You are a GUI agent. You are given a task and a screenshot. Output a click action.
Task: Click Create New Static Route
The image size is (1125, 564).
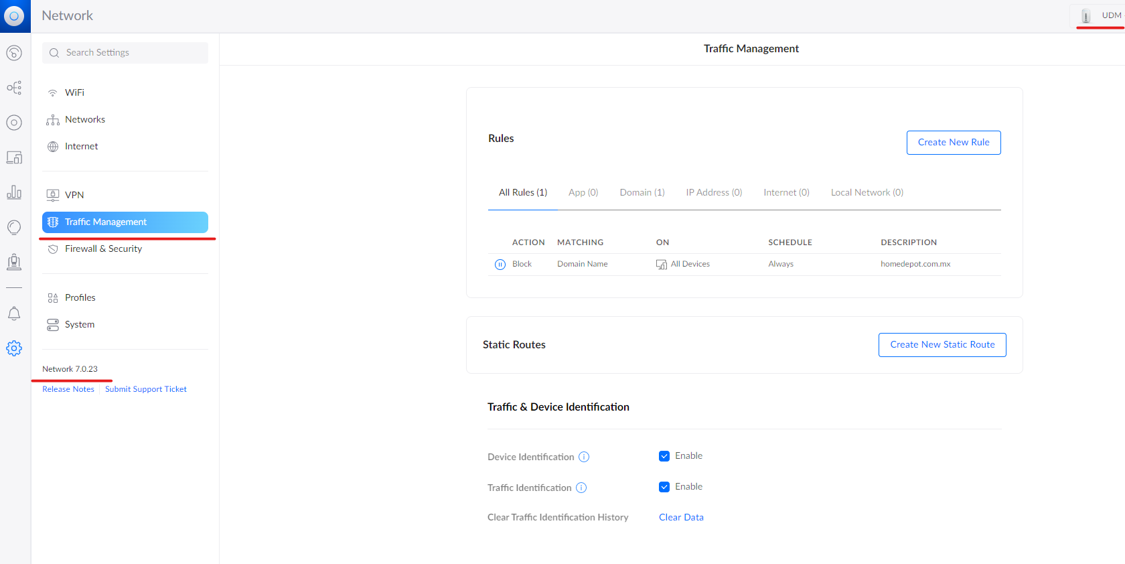coord(942,345)
